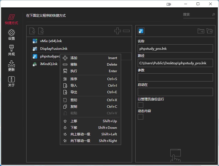Select 执行 from the context menu
Screen dimensions: 219x166
pos(74,71)
